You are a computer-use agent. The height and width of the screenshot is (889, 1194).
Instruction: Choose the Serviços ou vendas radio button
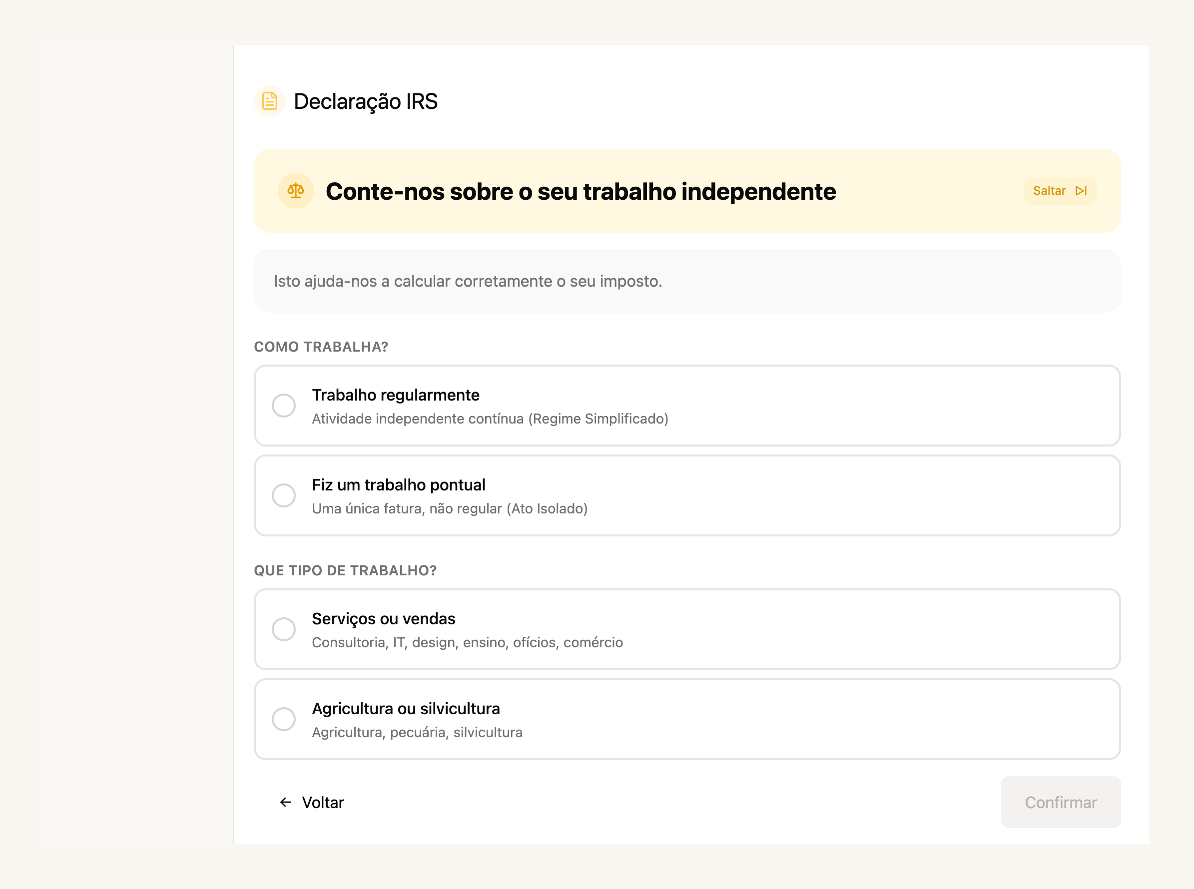[284, 629]
